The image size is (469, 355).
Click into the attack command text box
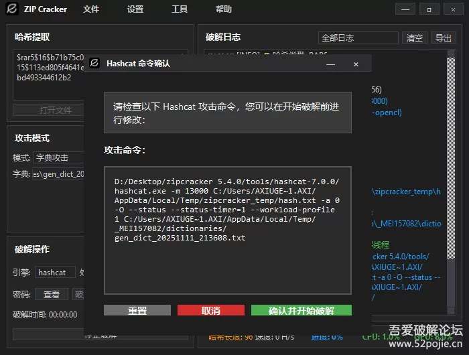click(x=228, y=230)
